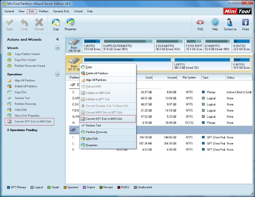Click the MiniTool logo
The image size is (255, 197).
(x=237, y=11)
